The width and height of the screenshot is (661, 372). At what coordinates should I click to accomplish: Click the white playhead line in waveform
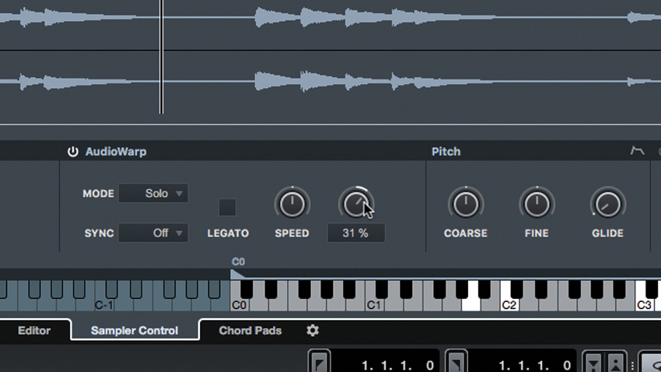click(x=162, y=57)
